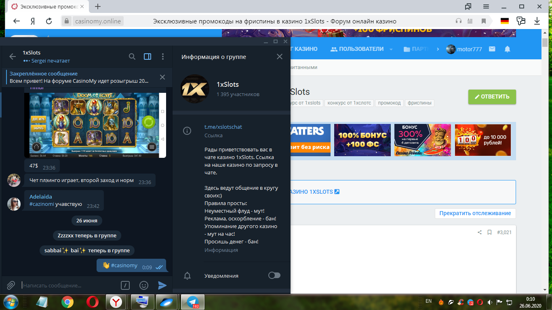This screenshot has height=310, width=552.
Task: Dismiss the pinned message bar
Action: tap(162, 77)
